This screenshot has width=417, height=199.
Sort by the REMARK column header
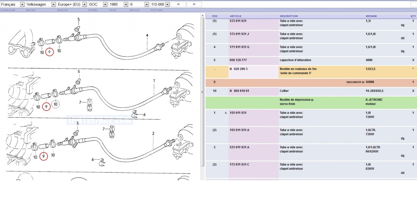(371, 16)
